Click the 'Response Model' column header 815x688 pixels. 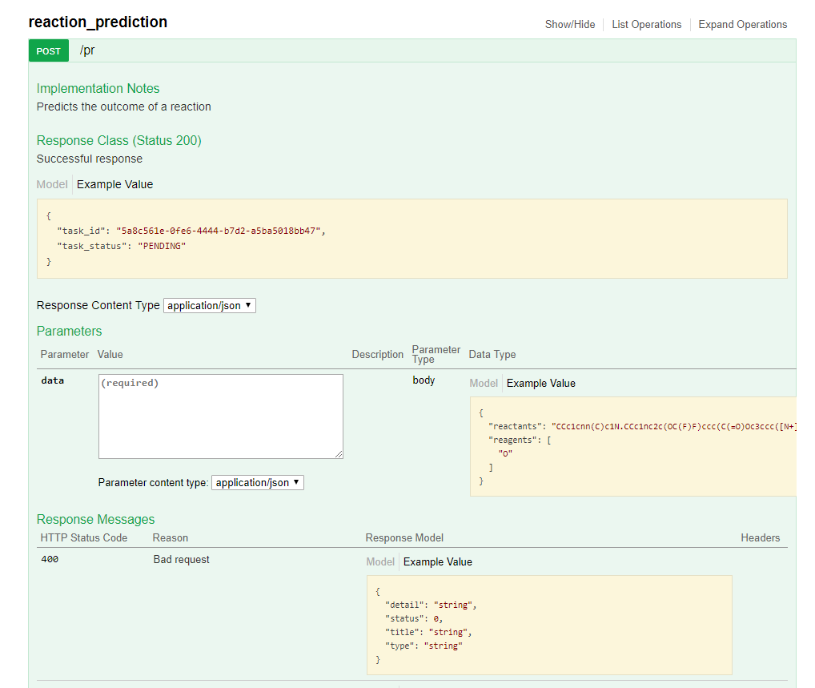[404, 537]
